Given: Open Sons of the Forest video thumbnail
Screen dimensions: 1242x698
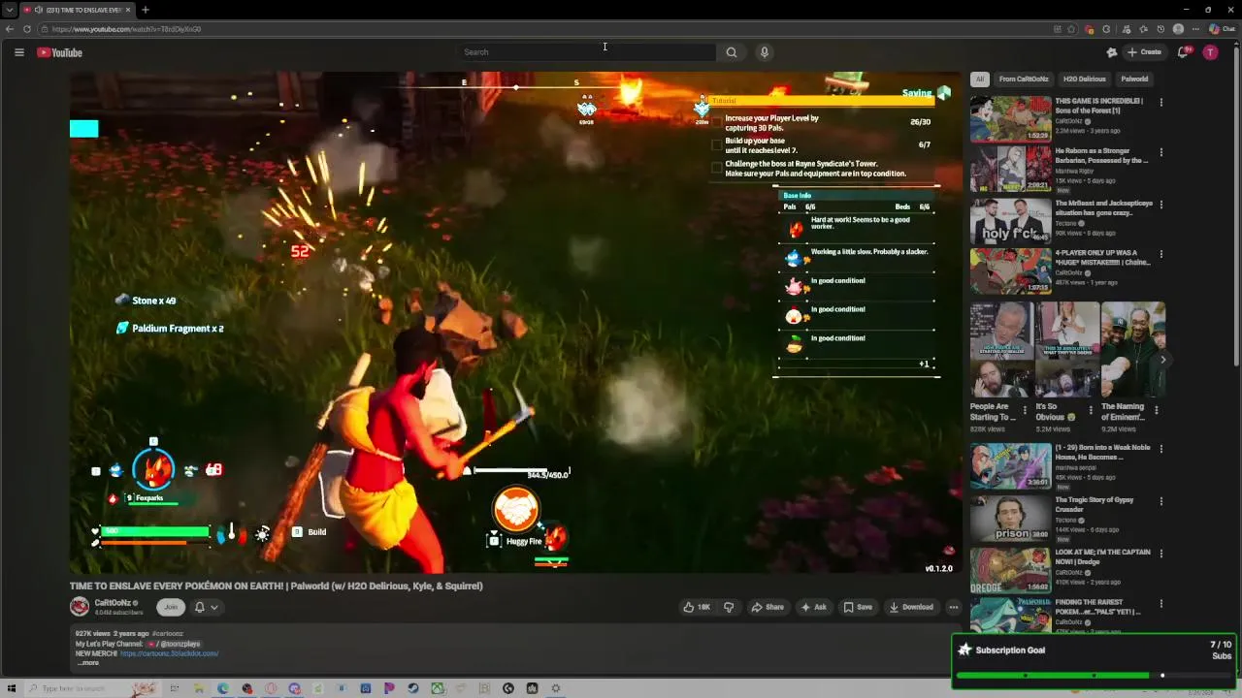Looking at the screenshot, I should [x=1010, y=118].
